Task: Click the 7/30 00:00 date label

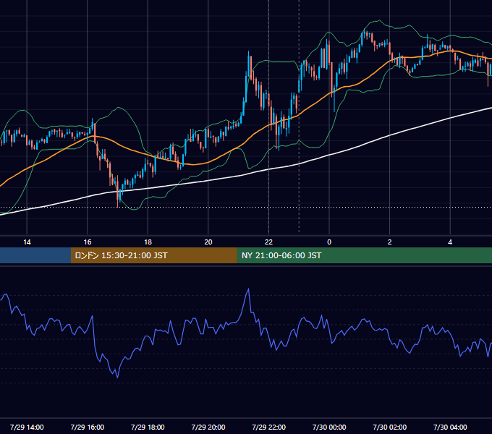Action: [329, 427]
